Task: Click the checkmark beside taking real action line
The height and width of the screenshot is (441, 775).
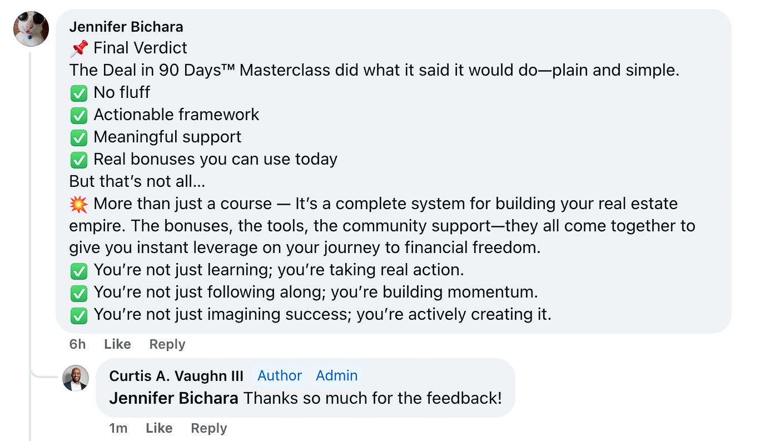Action: pos(79,271)
